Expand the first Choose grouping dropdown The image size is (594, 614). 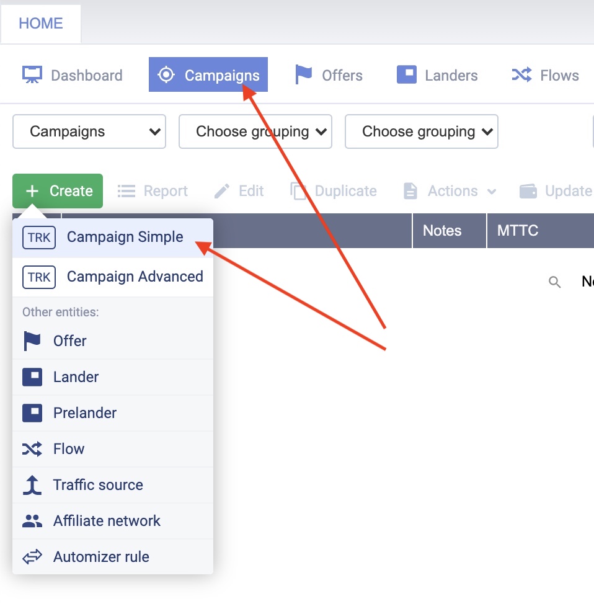[x=255, y=131]
